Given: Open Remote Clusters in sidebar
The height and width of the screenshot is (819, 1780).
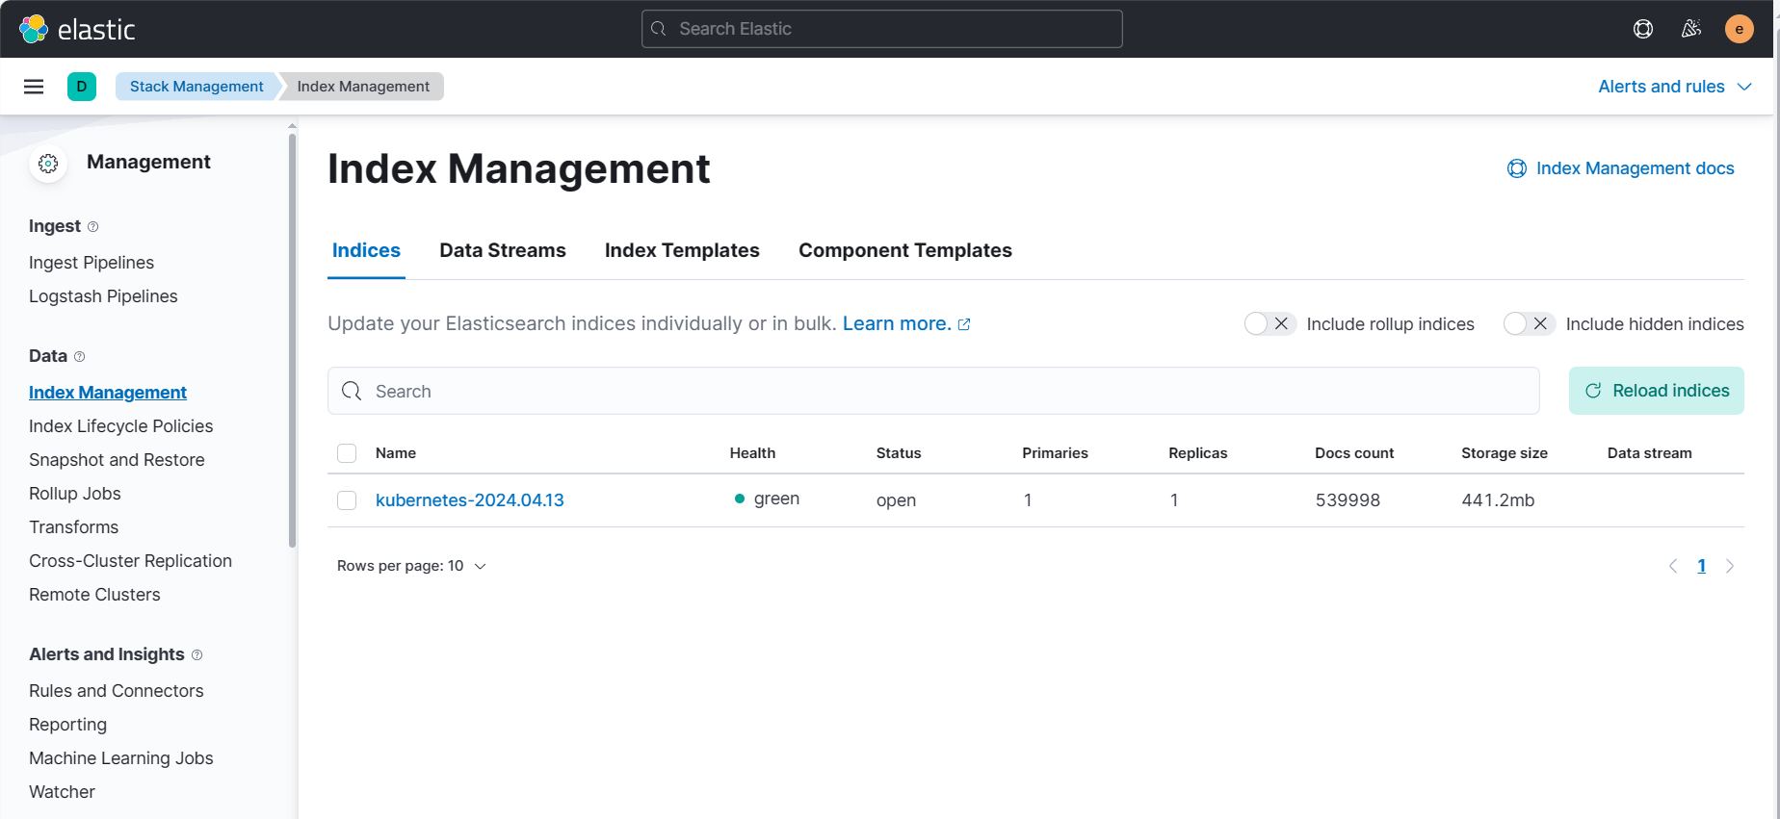Looking at the screenshot, I should 94,595.
